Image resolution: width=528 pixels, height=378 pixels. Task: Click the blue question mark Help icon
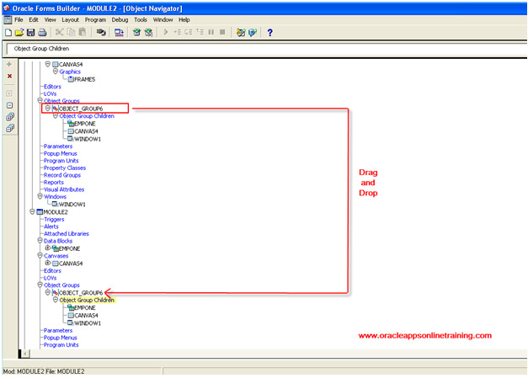(x=269, y=33)
